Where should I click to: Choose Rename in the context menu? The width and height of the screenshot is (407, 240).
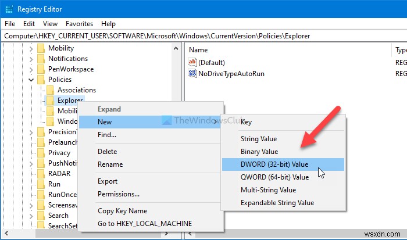pyautogui.click(x=151, y=164)
